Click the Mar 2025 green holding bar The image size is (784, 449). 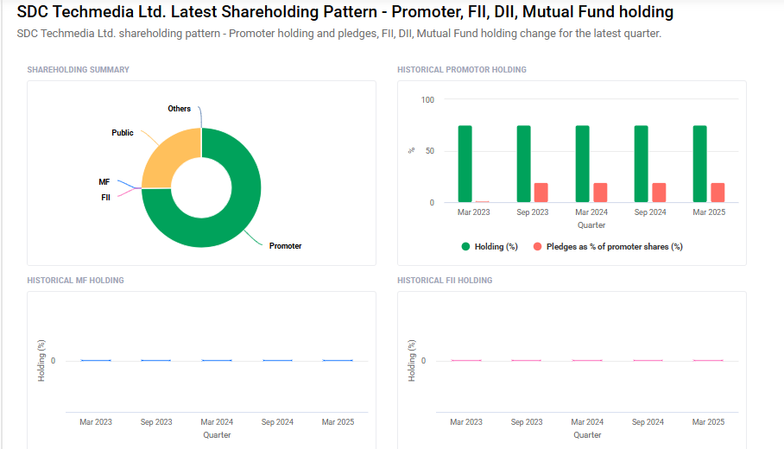pos(700,164)
